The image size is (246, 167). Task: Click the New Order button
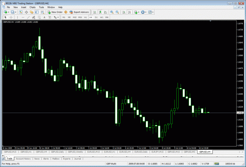pos(55,12)
